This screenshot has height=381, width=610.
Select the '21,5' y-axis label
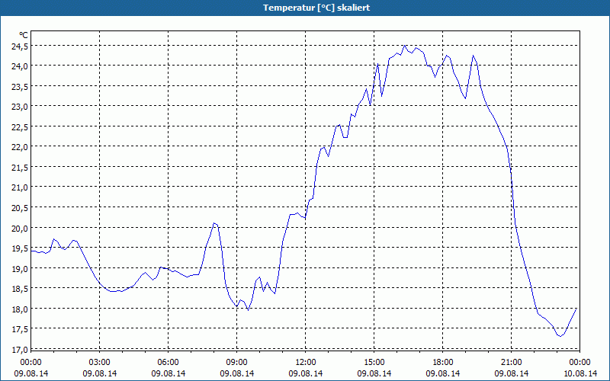20,168
